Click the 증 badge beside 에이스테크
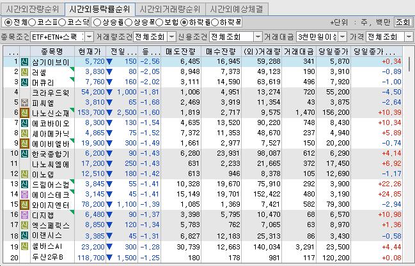 24,195
